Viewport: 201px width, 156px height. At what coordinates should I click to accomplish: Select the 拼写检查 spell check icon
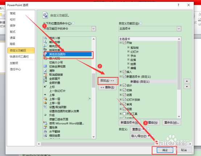pyautogui.click(x=45, y=50)
